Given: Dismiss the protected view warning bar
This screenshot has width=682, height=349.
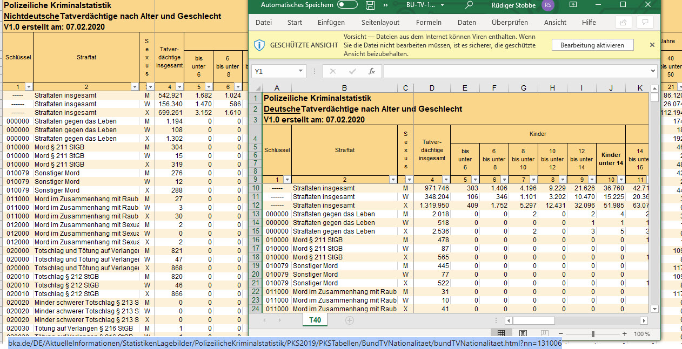Looking at the screenshot, I should click(x=652, y=45).
